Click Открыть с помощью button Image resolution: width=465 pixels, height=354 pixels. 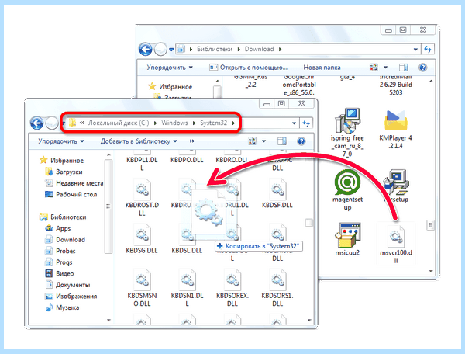coord(248,68)
